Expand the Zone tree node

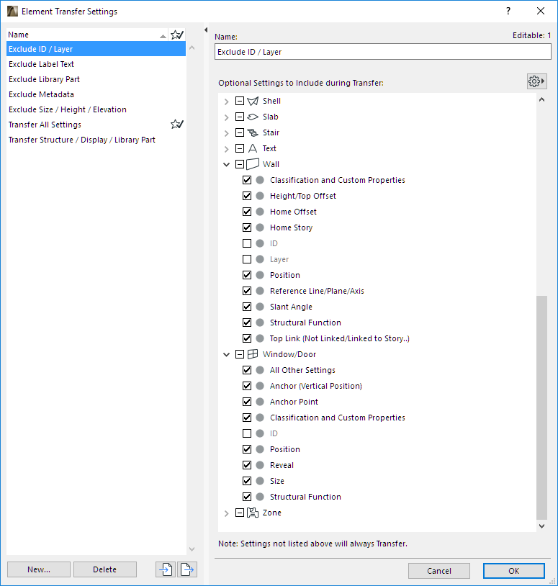coord(227,513)
